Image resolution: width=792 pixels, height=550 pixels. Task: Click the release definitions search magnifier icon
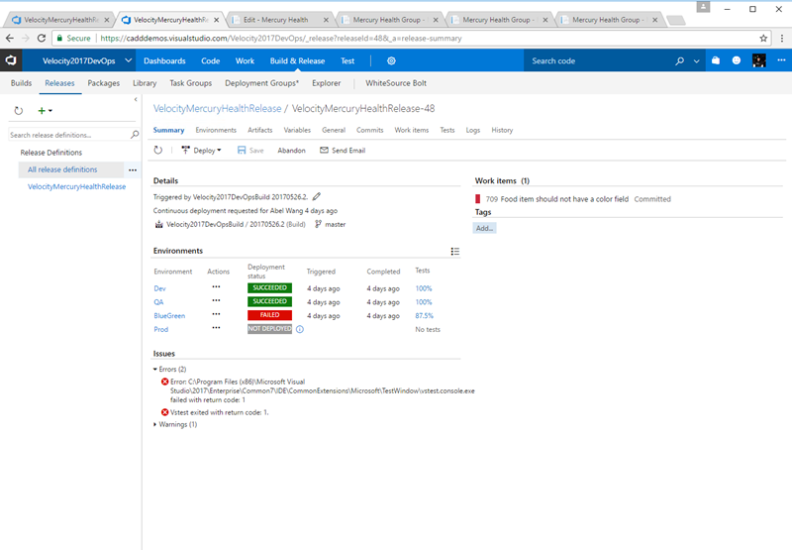click(135, 135)
